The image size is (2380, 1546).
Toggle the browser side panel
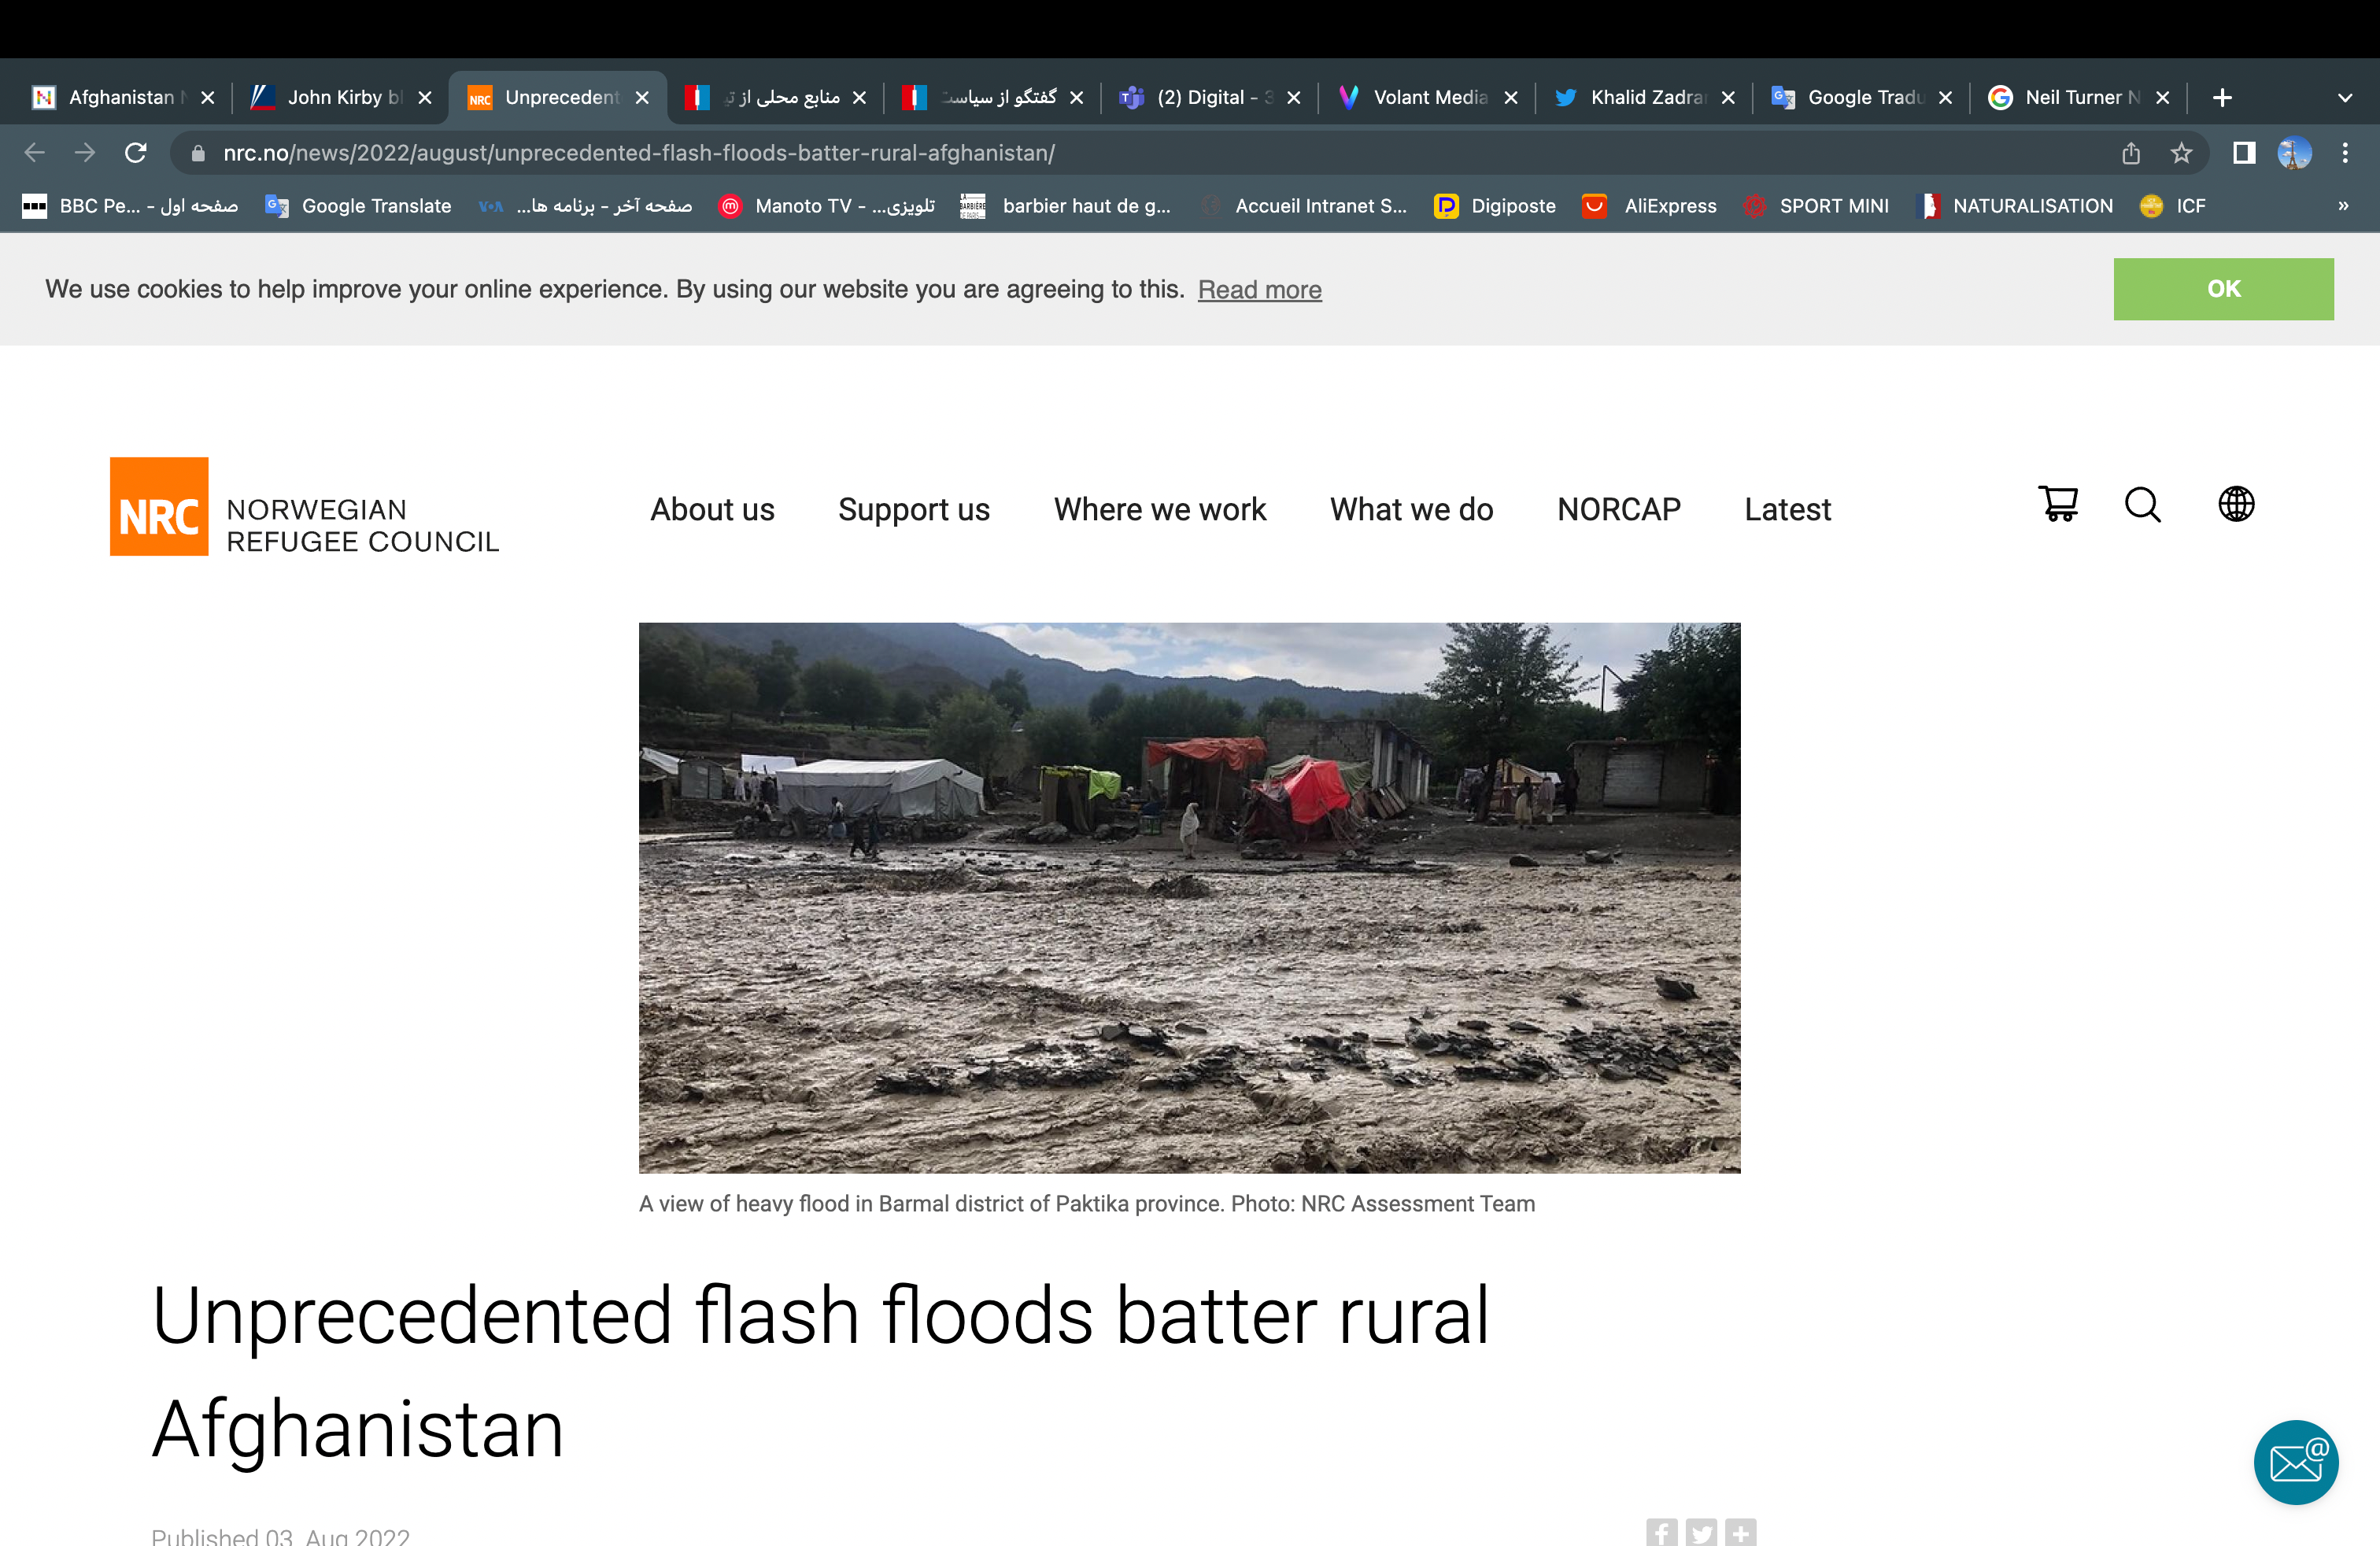tap(2244, 153)
